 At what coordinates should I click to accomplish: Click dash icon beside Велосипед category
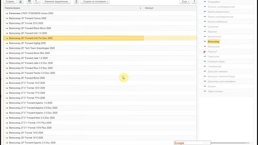click(x=205, y=41)
